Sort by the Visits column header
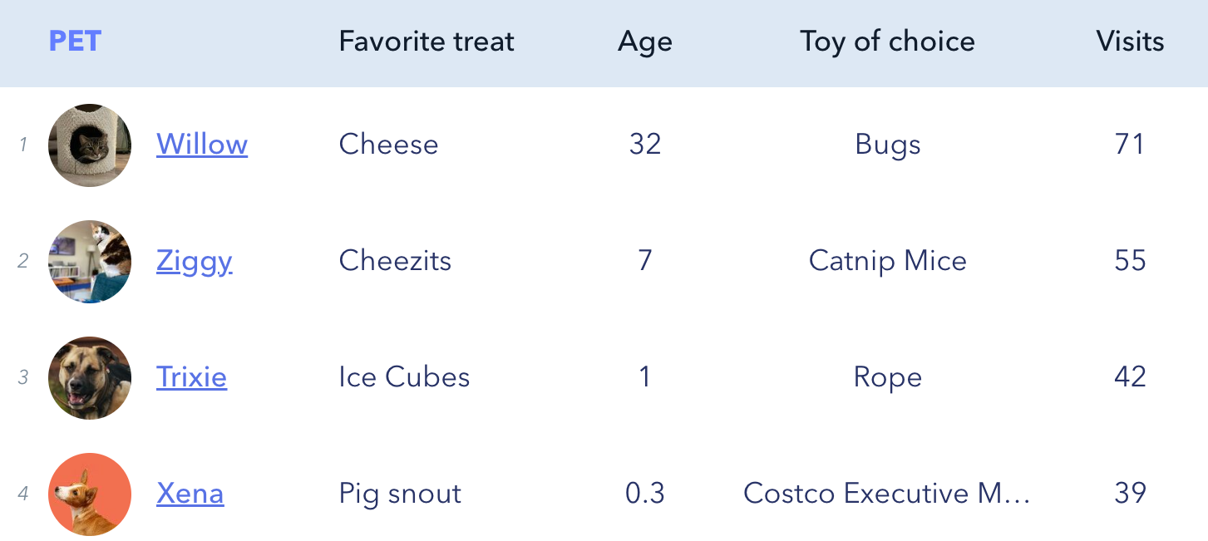 (1130, 41)
